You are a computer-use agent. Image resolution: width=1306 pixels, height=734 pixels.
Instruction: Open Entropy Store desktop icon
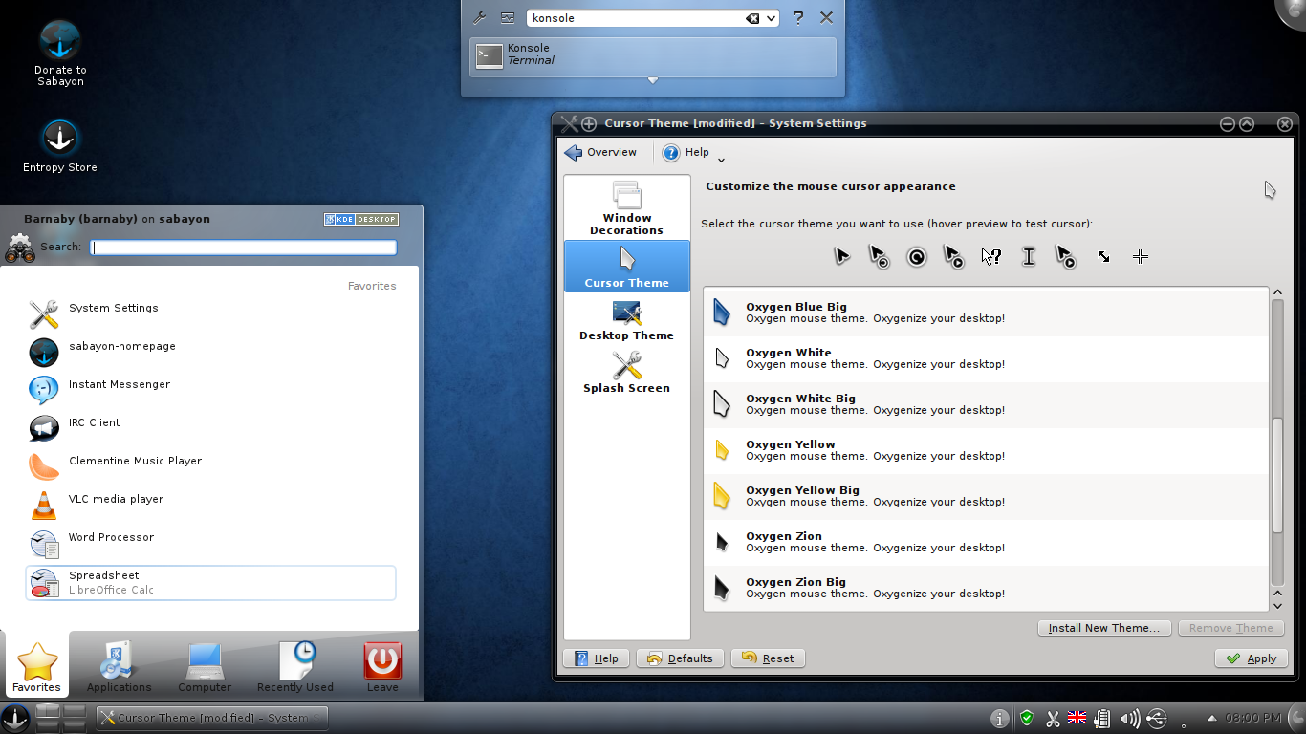coord(60,146)
